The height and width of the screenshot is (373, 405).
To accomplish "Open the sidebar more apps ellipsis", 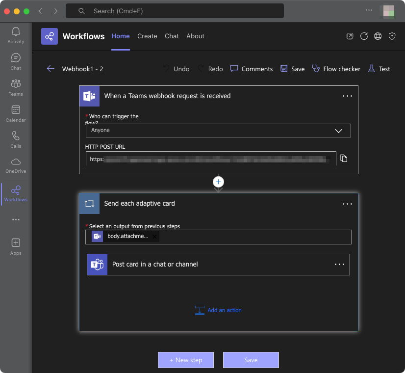I will 16,220.
